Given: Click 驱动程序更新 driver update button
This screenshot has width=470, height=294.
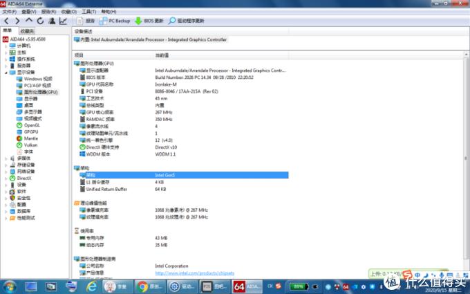Looking at the screenshot, I should click(187, 21).
